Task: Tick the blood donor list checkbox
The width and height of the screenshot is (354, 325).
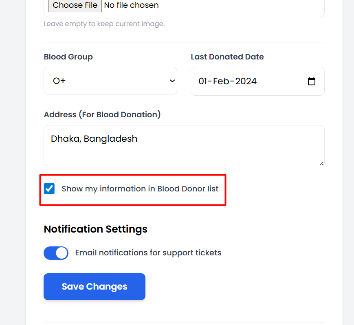Action: coord(49,189)
